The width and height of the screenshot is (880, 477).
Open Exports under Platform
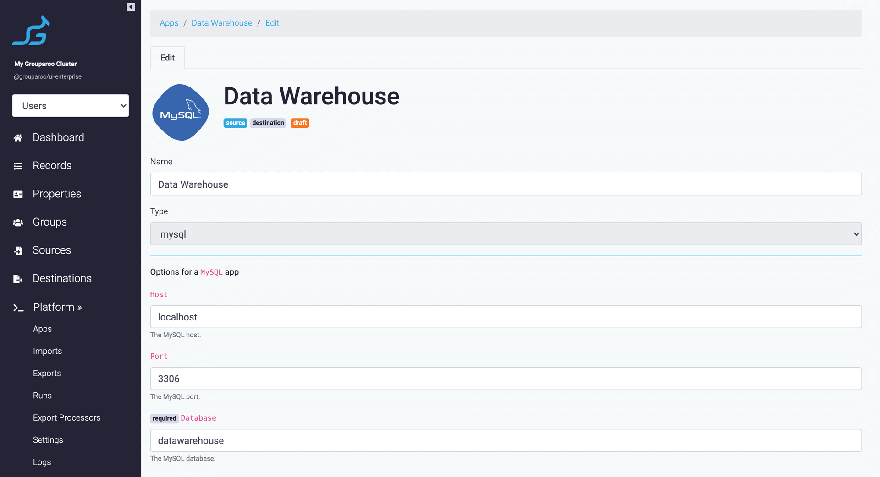47,374
